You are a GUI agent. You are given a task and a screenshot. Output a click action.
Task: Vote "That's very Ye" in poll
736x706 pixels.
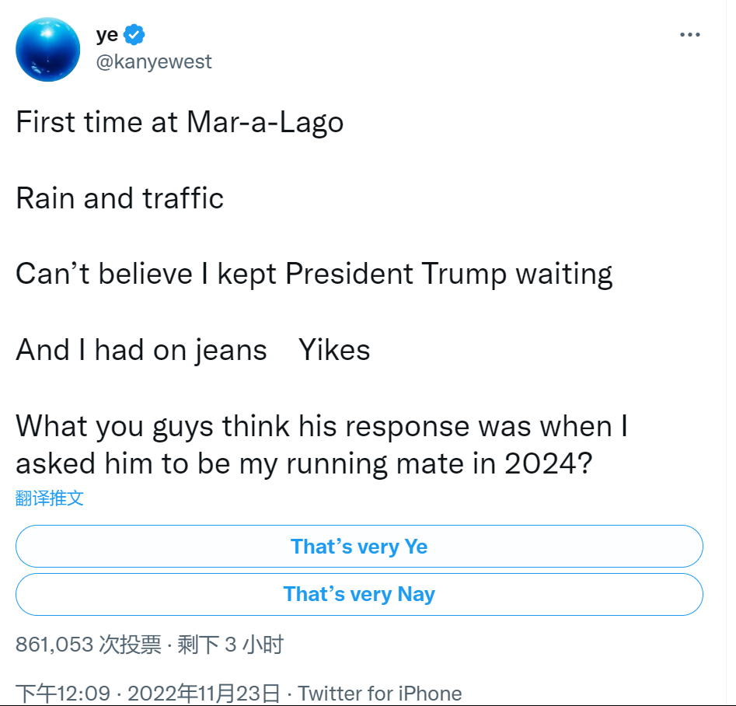[359, 547]
